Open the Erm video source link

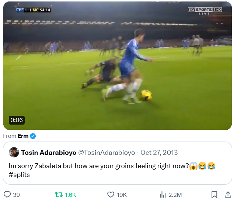tap(23, 136)
